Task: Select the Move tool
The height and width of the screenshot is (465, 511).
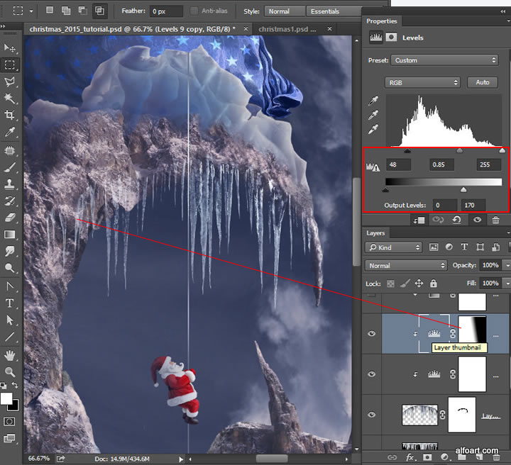Action: (10, 47)
